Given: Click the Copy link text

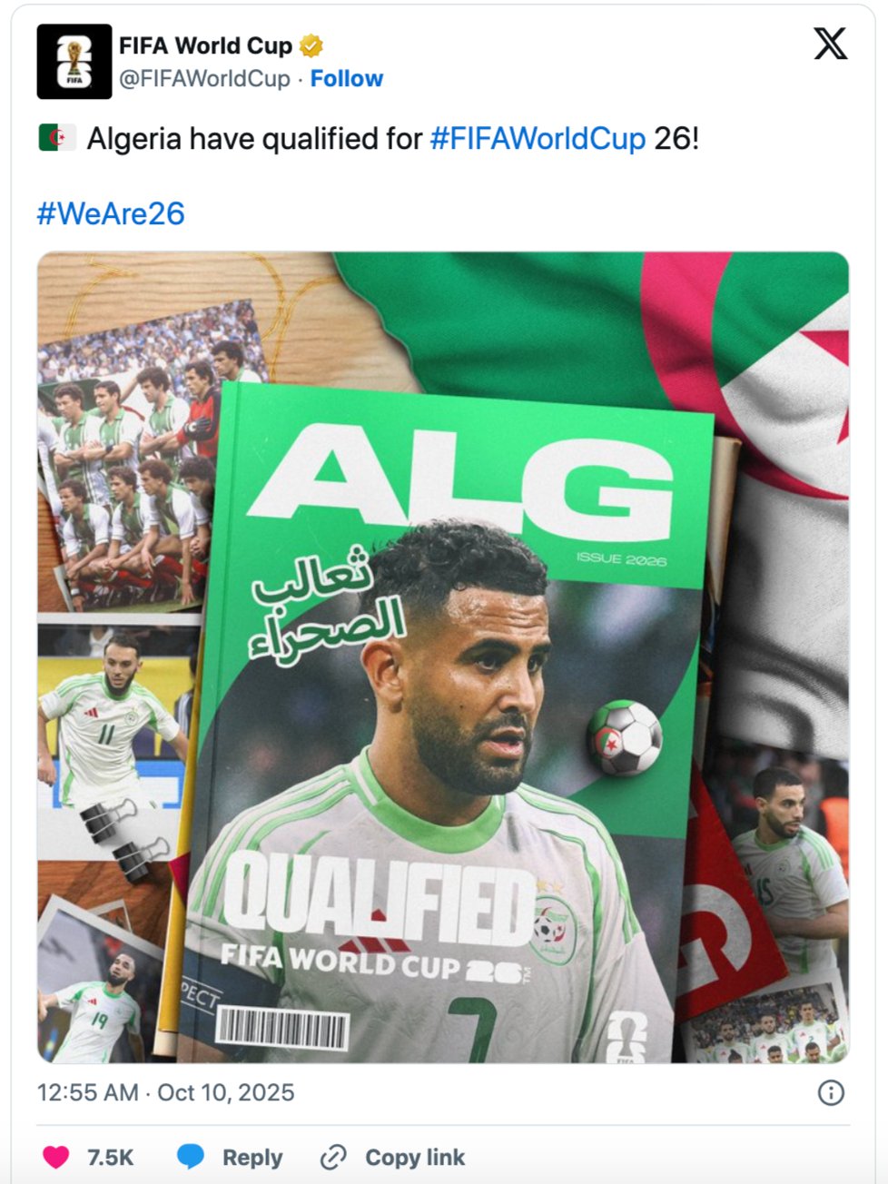Looking at the screenshot, I should coord(415,1158).
